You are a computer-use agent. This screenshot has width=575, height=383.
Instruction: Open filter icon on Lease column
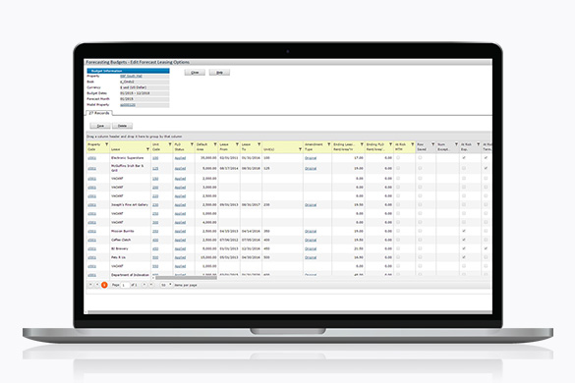(147, 149)
